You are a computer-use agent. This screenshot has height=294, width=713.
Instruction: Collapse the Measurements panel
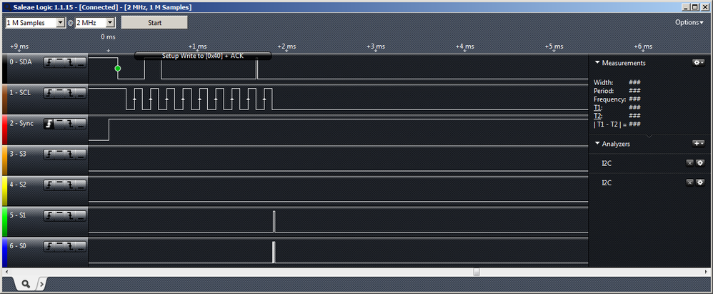pyautogui.click(x=597, y=63)
